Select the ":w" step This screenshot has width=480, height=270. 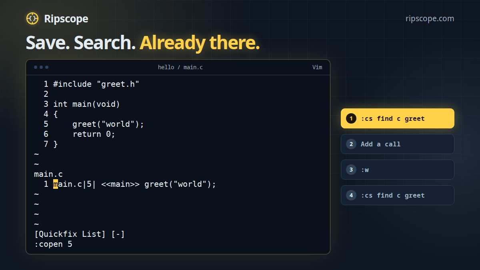tap(398, 170)
